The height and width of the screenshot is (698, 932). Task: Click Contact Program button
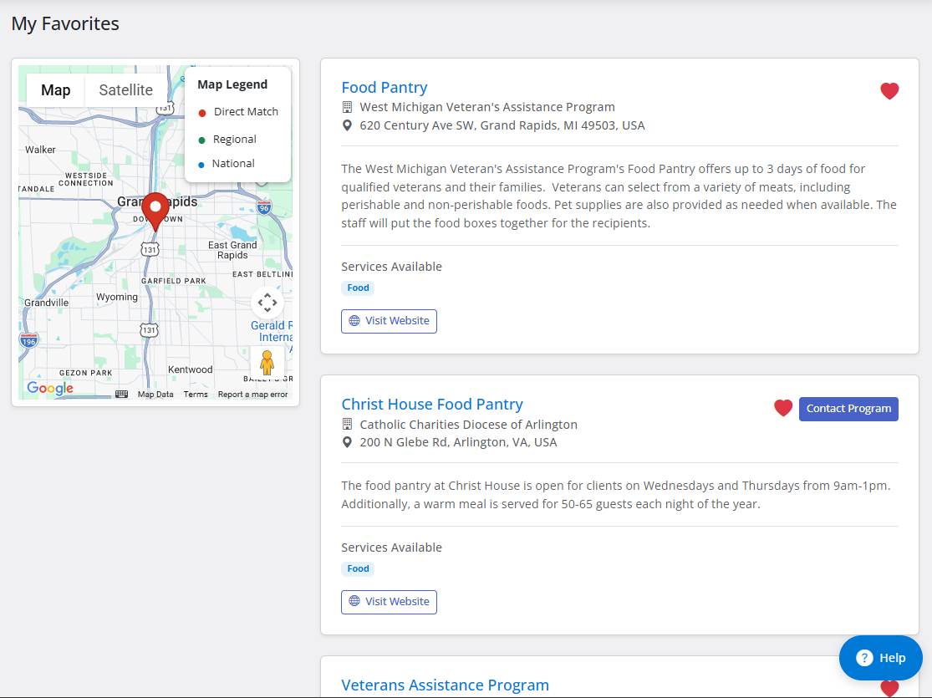coord(848,409)
